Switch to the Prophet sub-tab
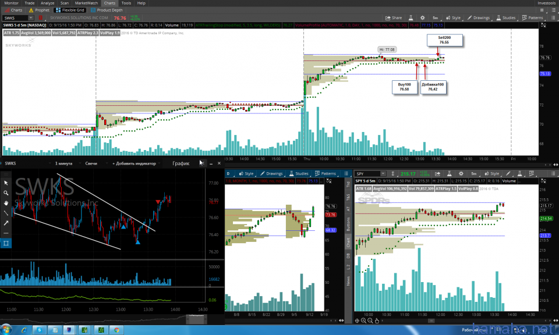Screen dimensions: 559x335 pos(39,10)
